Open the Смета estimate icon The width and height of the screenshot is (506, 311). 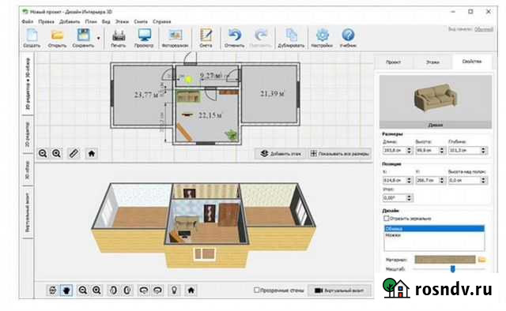click(206, 35)
